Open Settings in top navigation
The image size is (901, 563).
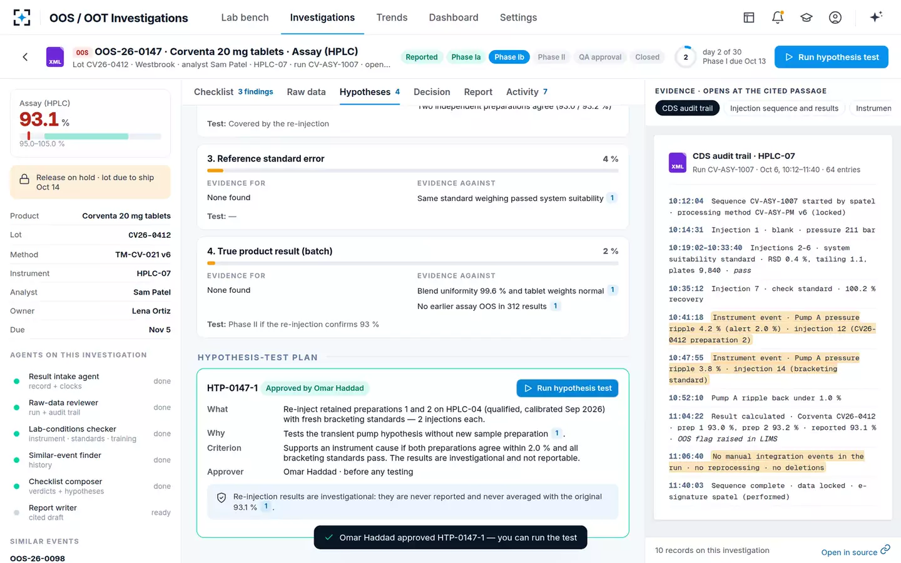(x=518, y=18)
